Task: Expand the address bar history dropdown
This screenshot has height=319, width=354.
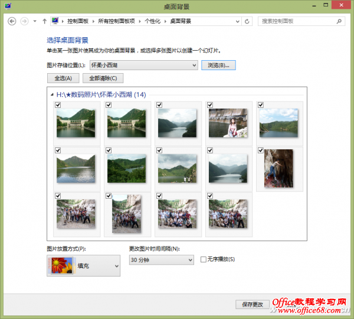Action: pos(238,21)
